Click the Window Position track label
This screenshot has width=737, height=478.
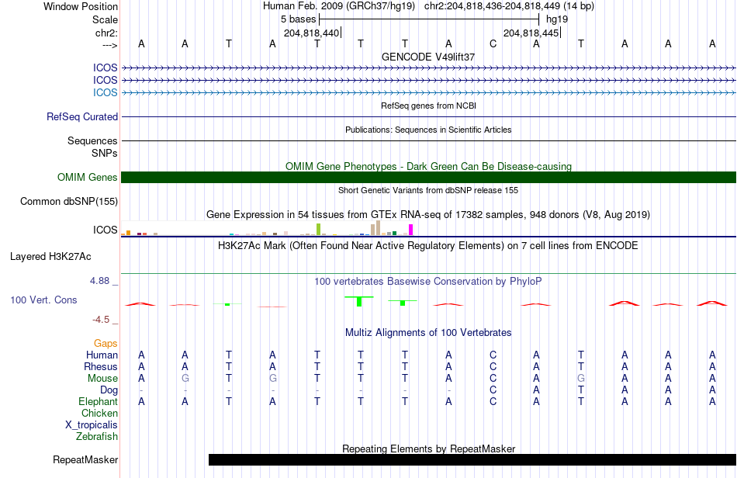[x=81, y=6]
